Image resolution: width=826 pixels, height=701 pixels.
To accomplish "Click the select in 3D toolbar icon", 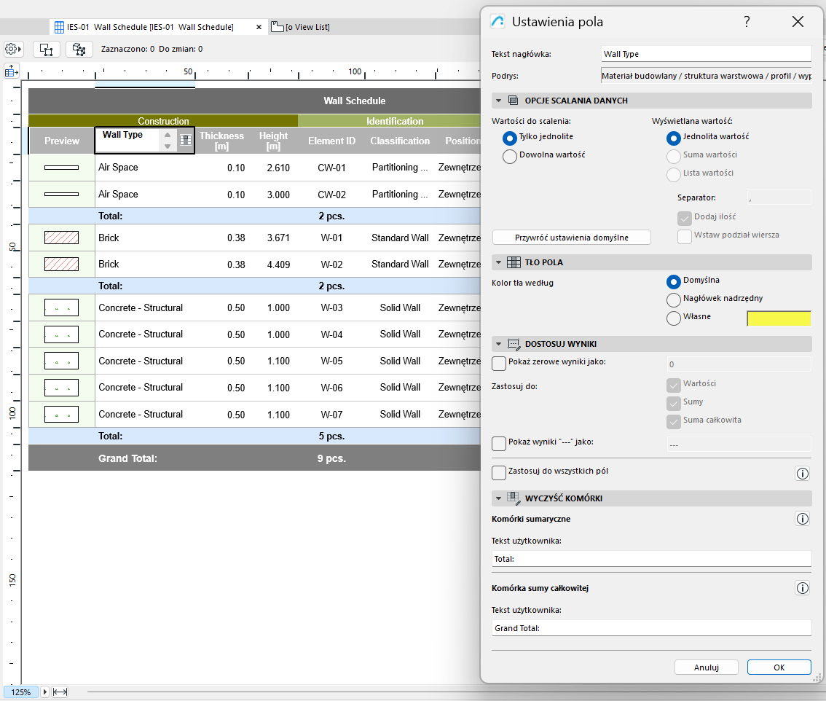I will [x=78, y=49].
